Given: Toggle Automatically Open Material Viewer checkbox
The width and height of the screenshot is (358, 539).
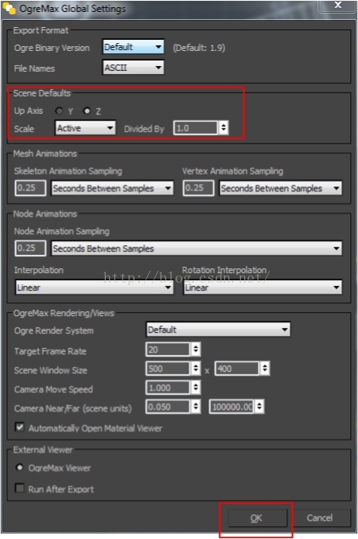Looking at the screenshot, I should pos(20,428).
